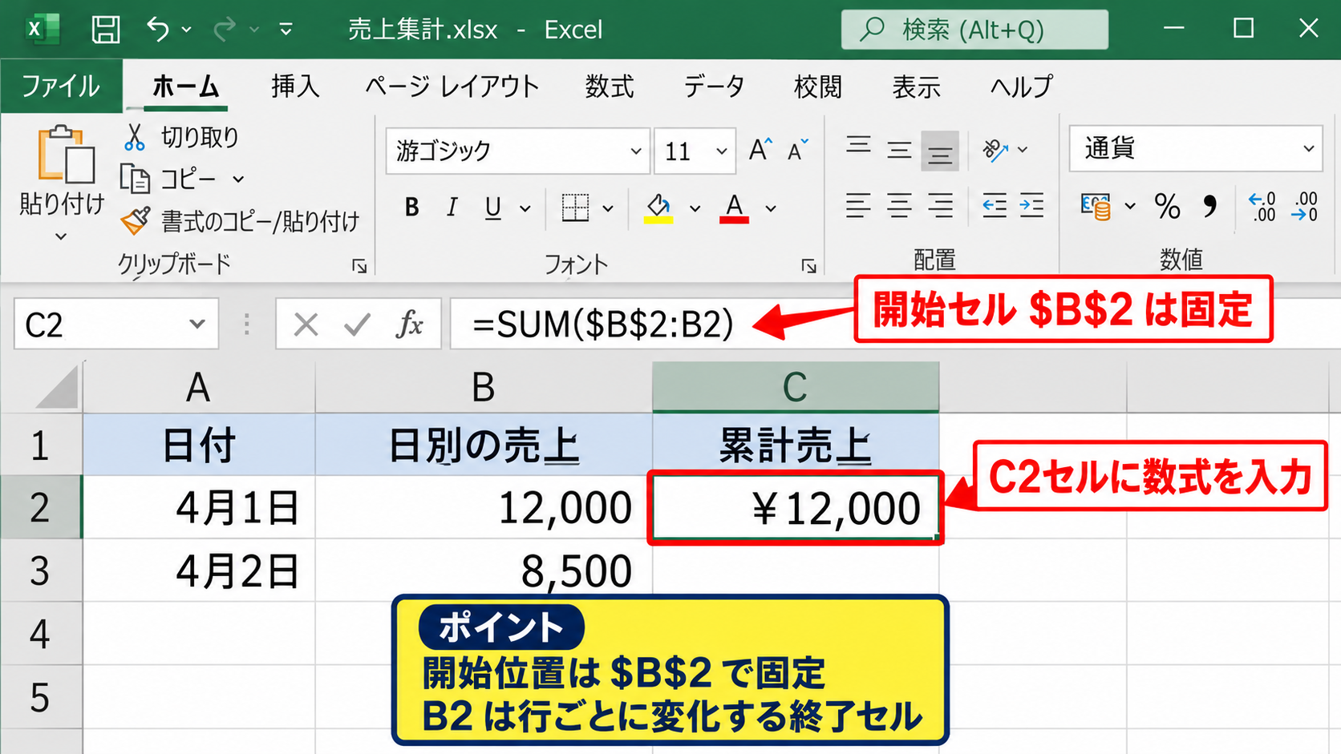Switch to the 挿入 tab
Viewport: 1341px width, 754px height.
coord(295,86)
